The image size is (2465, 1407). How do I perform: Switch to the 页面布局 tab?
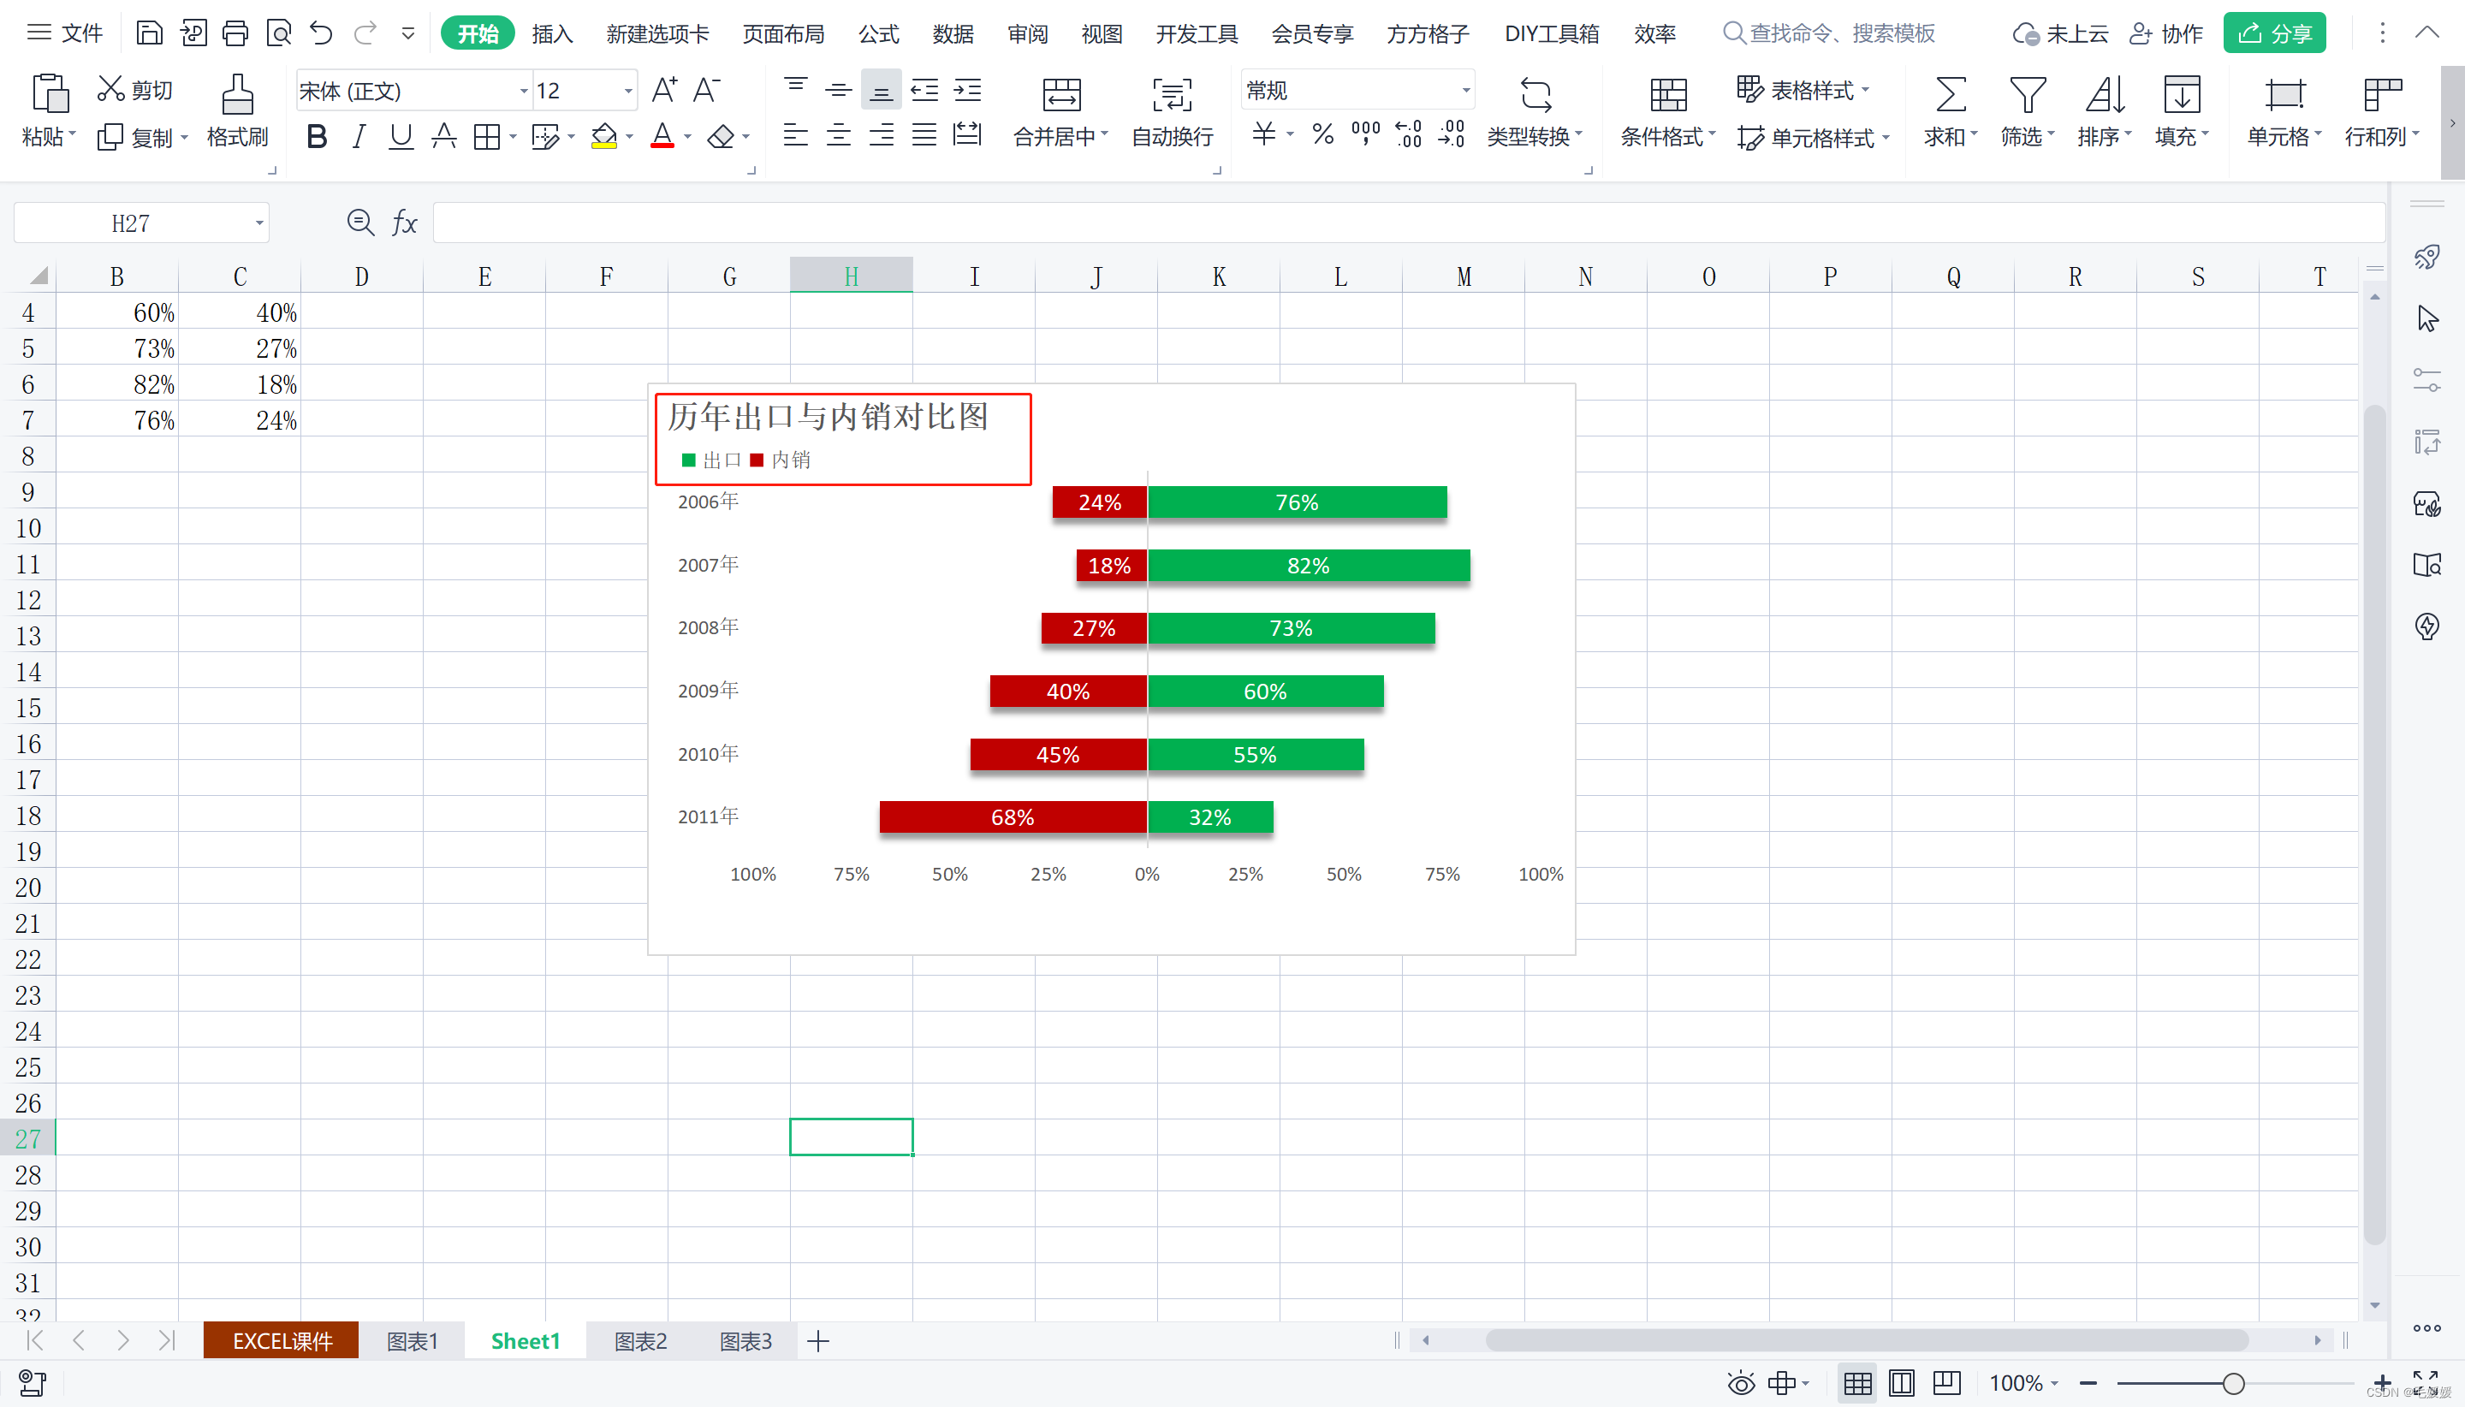(782, 34)
